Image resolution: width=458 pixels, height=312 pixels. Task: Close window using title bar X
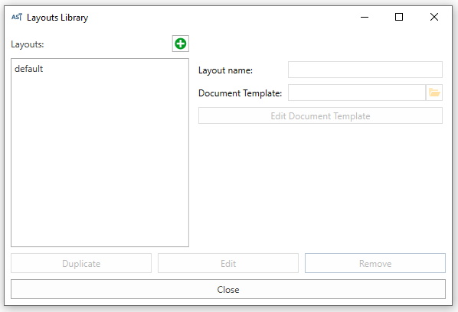coord(434,17)
